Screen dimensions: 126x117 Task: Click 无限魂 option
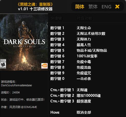click(82, 90)
